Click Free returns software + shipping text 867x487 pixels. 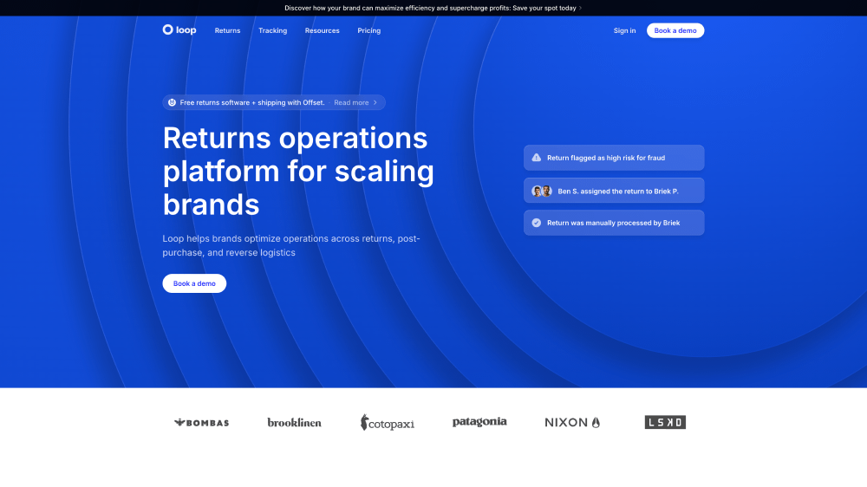[252, 102]
